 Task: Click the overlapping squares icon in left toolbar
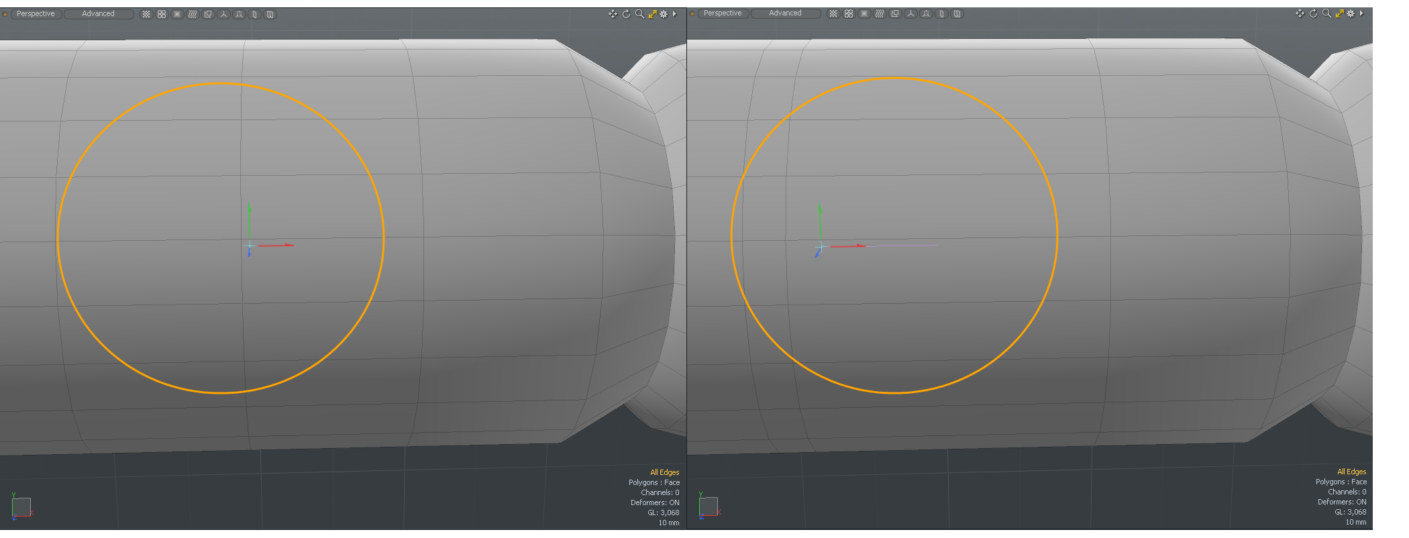point(208,14)
